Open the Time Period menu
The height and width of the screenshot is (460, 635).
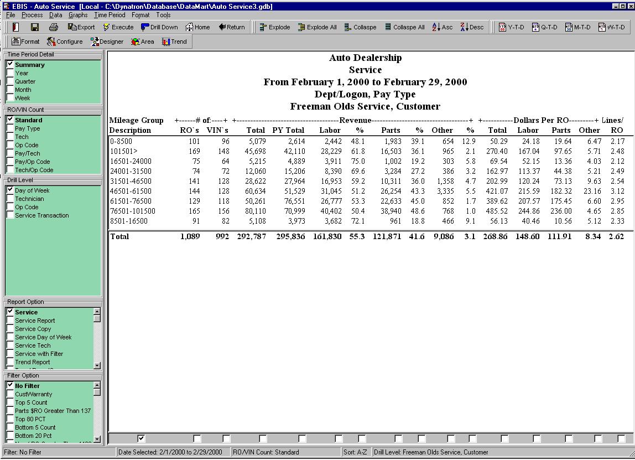point(110,15)
